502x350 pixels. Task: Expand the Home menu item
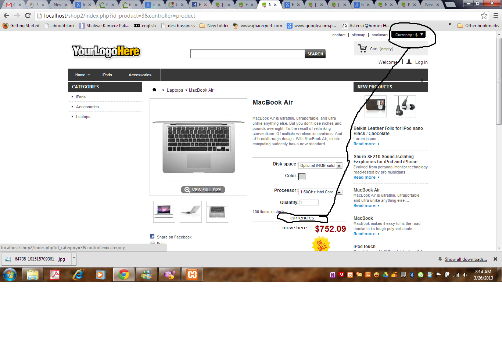[82, 75]
